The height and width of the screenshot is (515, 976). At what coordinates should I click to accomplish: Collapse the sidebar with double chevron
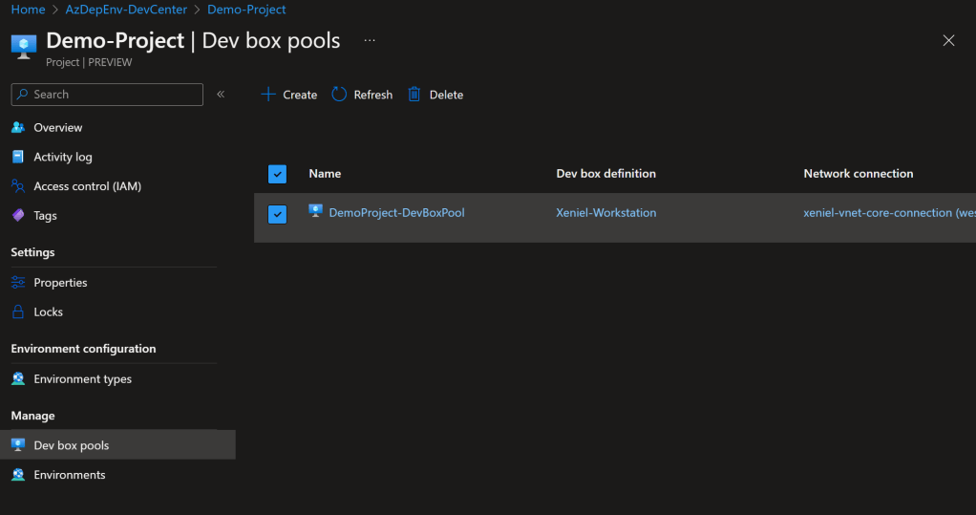pyautogui.click(x=221, y=94)
